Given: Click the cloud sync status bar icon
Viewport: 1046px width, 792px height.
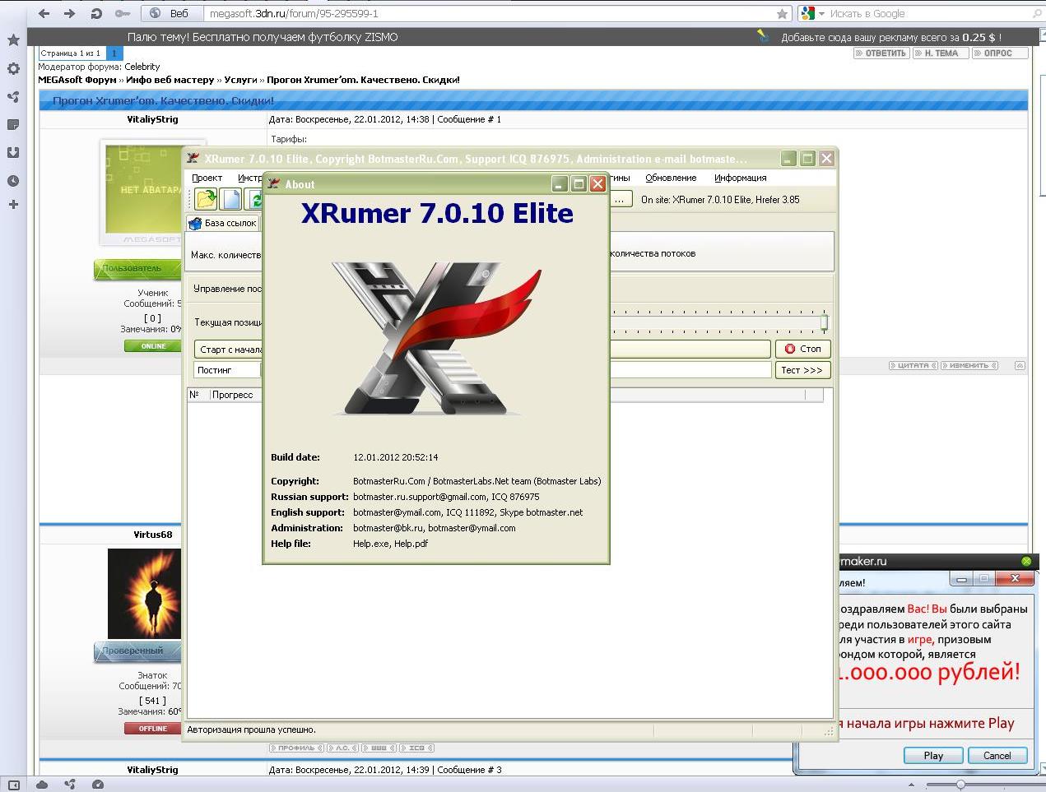Looking at the screenshot, I should click(x=41, y=785).
